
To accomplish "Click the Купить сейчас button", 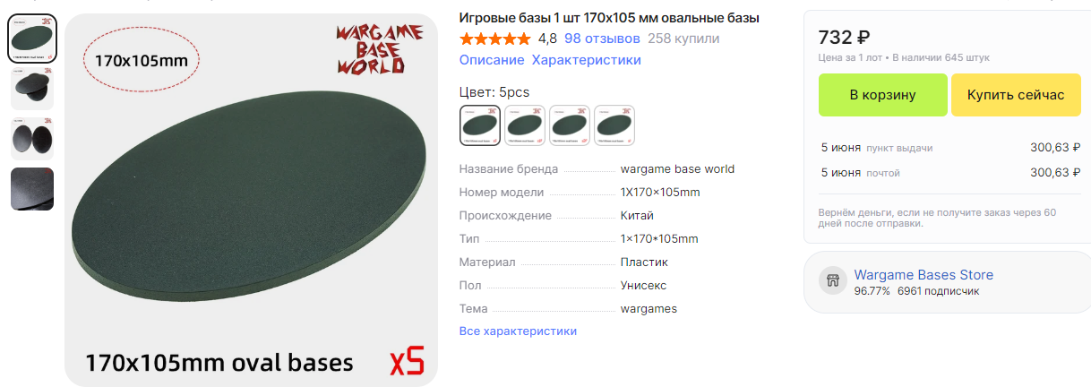I will click(1015, 95).
